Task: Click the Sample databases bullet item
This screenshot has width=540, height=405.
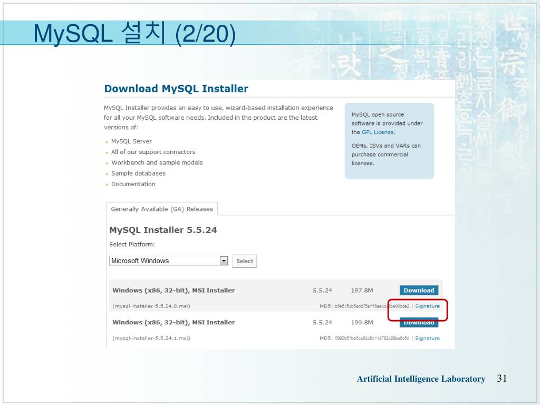Action: click(138, 173)
